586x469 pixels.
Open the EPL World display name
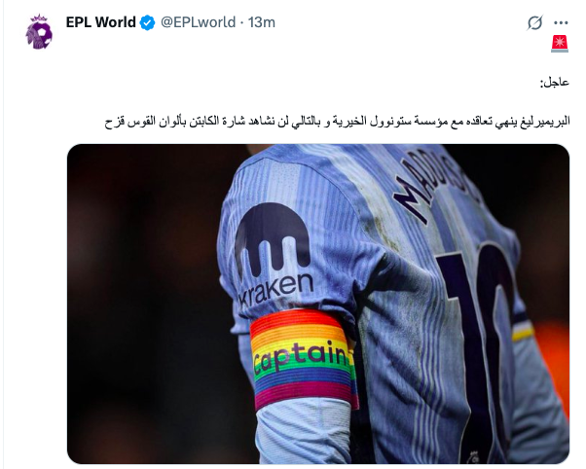click(x=100, y=22)
